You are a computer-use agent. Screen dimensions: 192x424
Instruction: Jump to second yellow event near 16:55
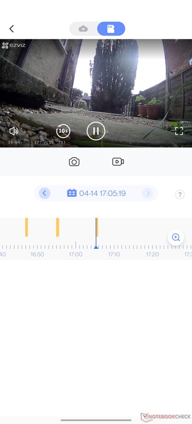[x=57, y=227]
